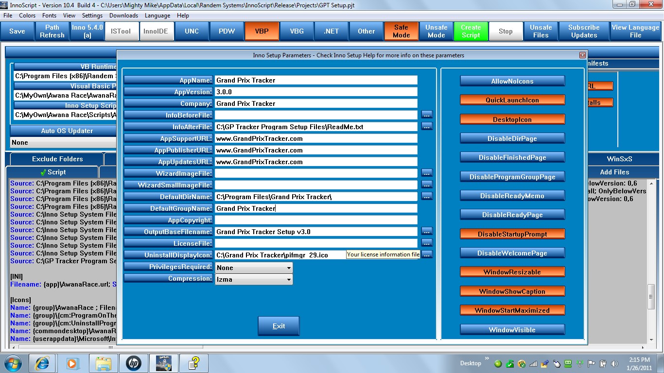Toggle the WindowShowCaption option

[512, 291]
